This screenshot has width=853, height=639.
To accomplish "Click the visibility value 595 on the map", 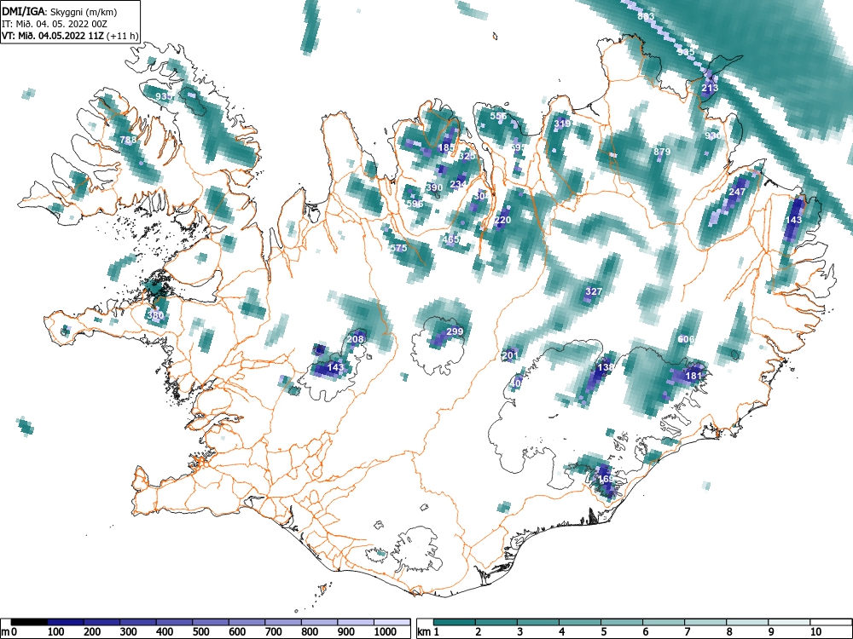I will click(x=518, y=147).
